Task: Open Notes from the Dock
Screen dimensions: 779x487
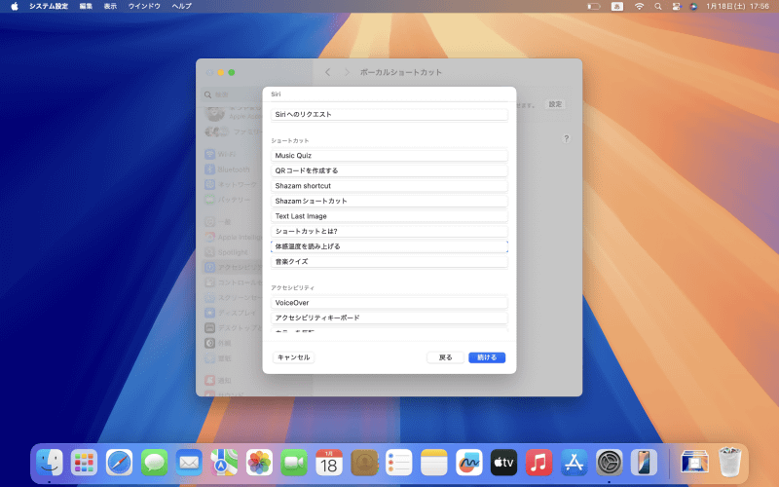Action: pyautogui.click(x=434, y=463)
